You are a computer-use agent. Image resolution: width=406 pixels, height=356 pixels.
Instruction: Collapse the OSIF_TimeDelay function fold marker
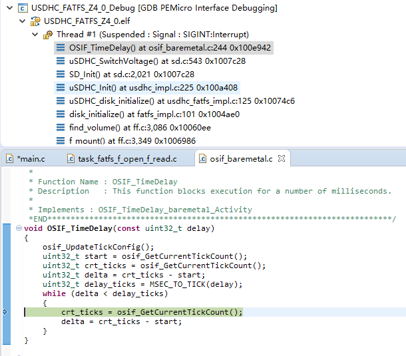pos(19,228)
